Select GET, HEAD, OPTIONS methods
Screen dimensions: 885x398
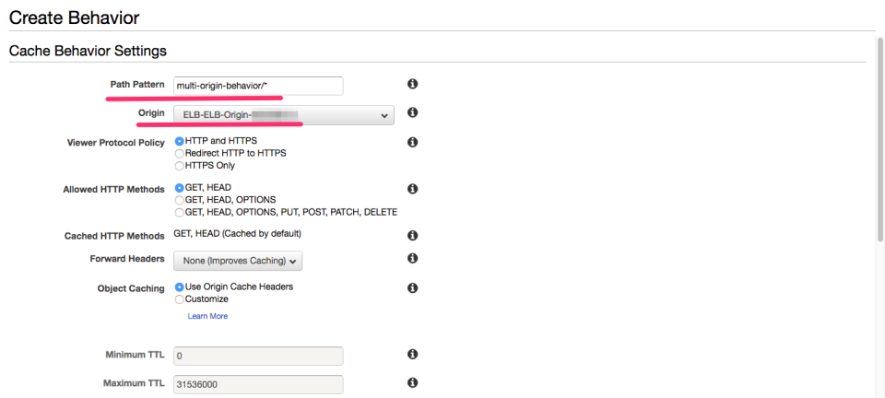[x=180, y=200]
